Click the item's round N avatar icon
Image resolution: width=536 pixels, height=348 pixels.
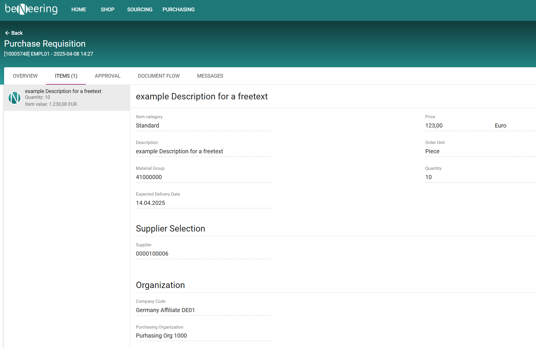14,98
